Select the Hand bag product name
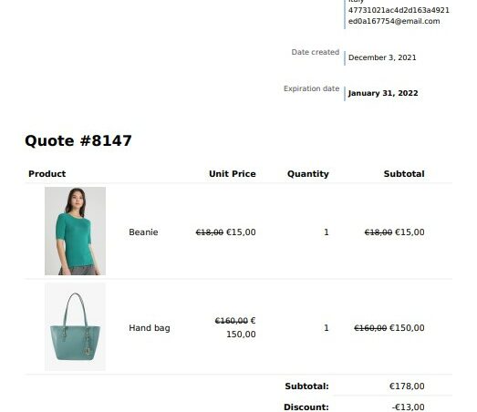 point(150,328)
